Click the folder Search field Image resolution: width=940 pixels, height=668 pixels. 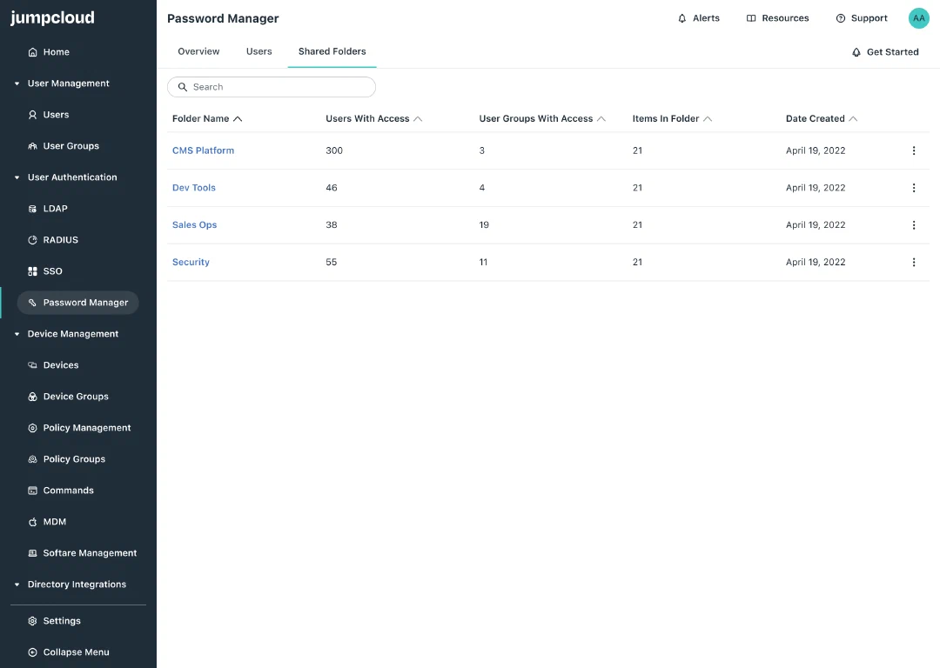(x=272, y=87)
